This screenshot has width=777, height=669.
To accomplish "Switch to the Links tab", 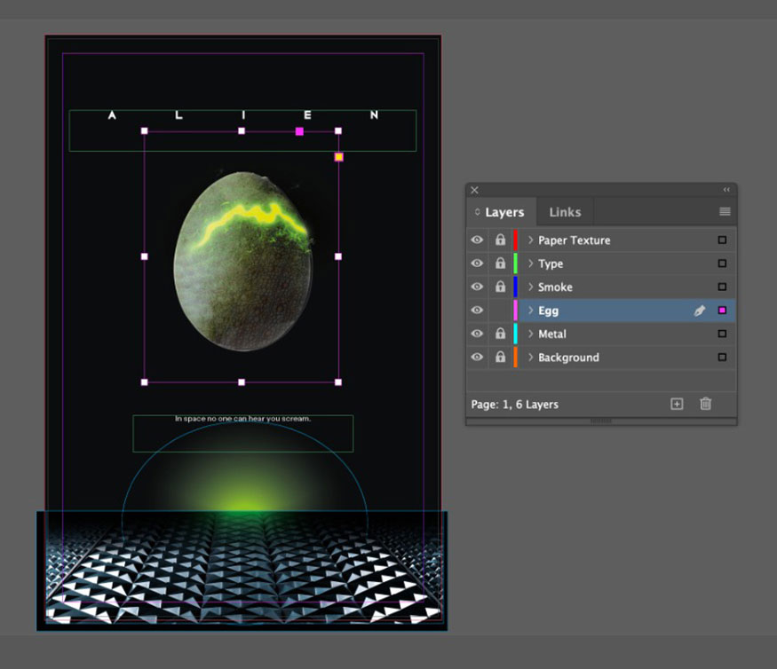I will (565, 212).
